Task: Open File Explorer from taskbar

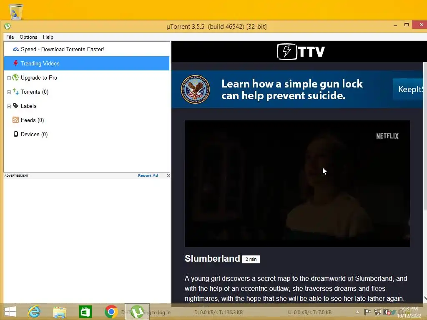Action: coord(60,312)
